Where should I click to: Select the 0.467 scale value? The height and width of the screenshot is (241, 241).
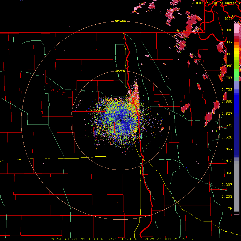[227, 149]
